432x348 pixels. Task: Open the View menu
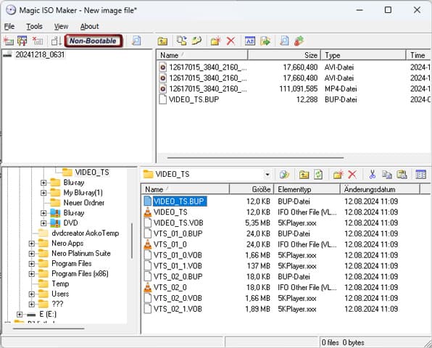[x=61, y=26]
